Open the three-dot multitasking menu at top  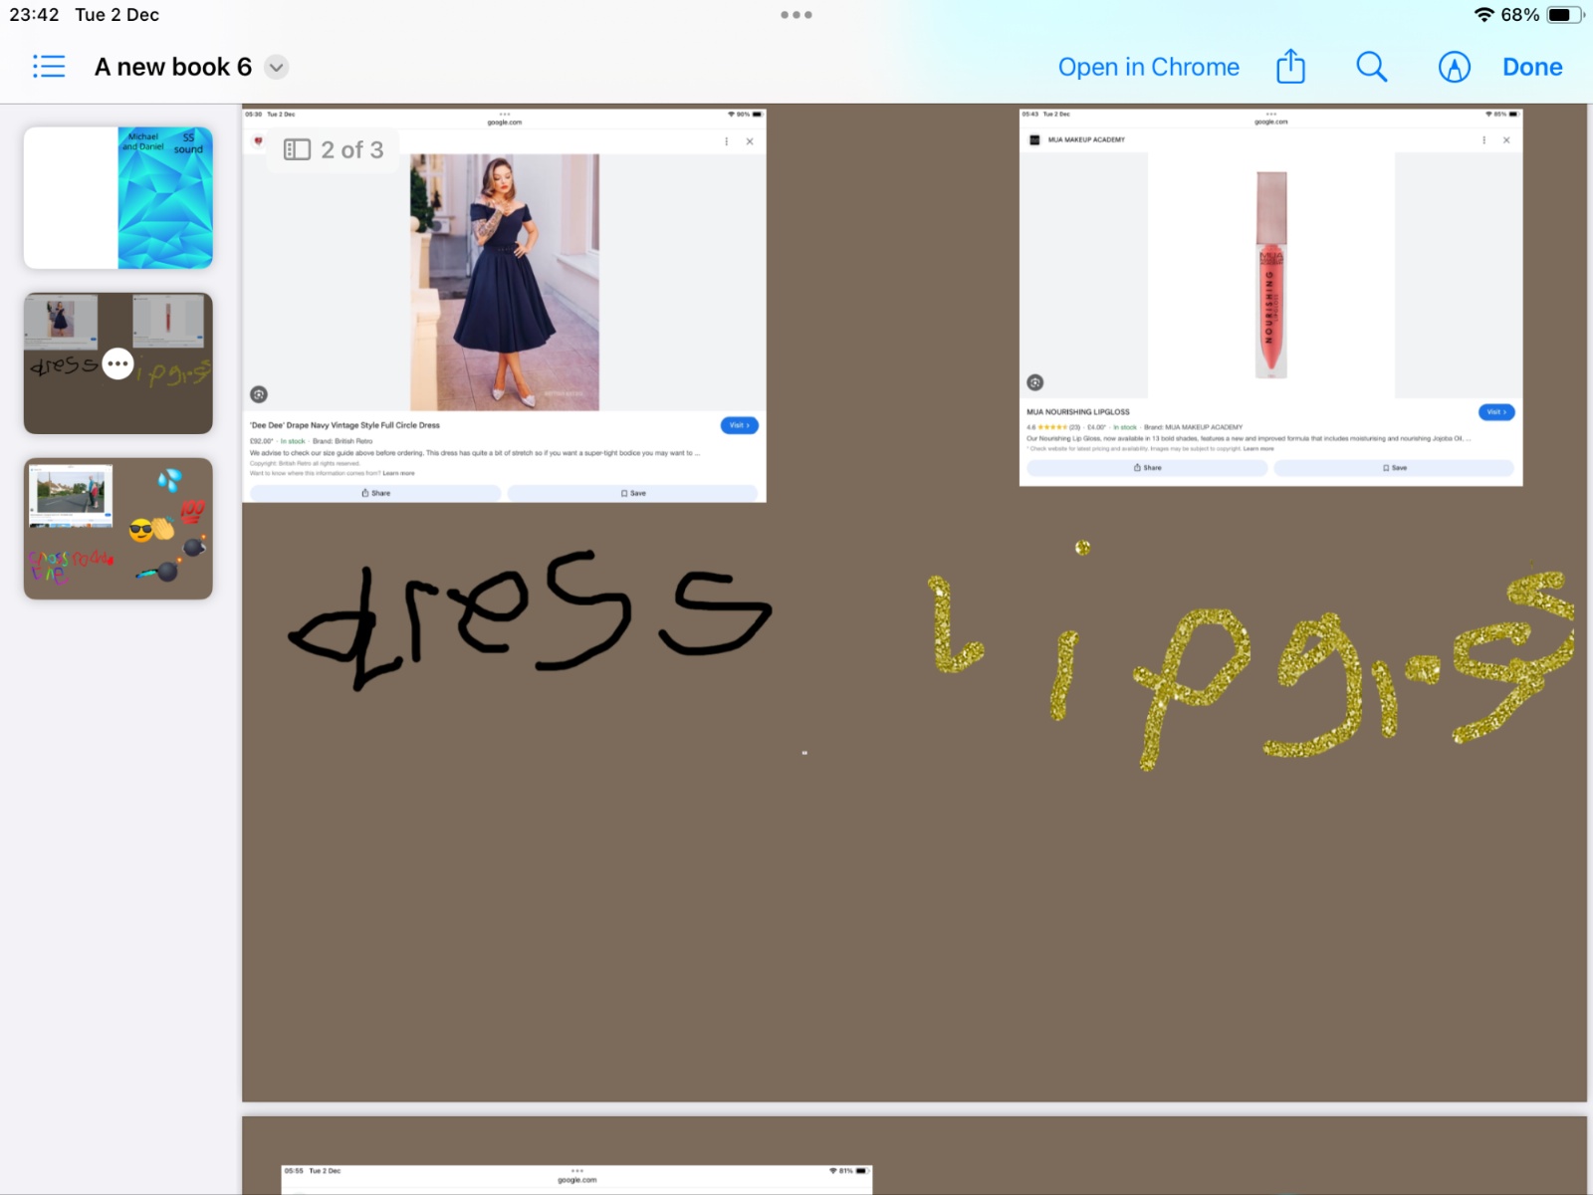(796, 15)
